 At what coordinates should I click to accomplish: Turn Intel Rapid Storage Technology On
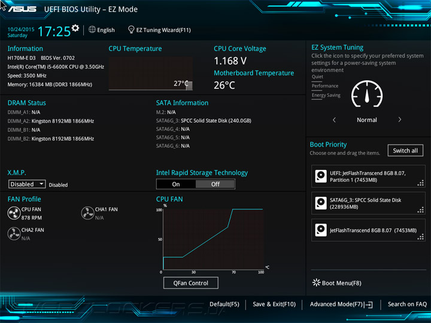176,184
